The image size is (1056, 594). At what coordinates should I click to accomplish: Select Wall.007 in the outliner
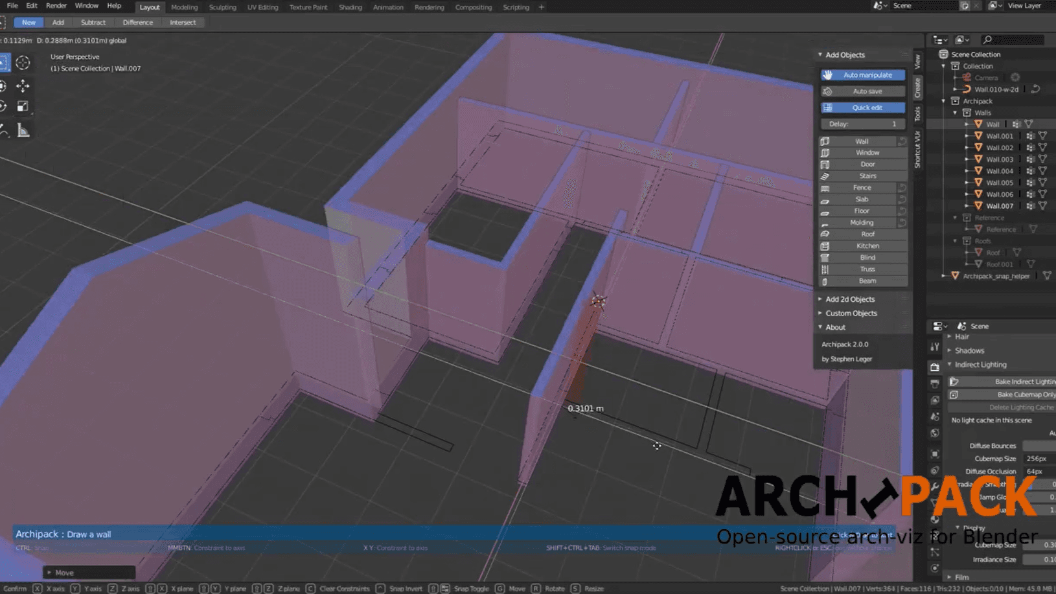click(x=1000, y=206)
